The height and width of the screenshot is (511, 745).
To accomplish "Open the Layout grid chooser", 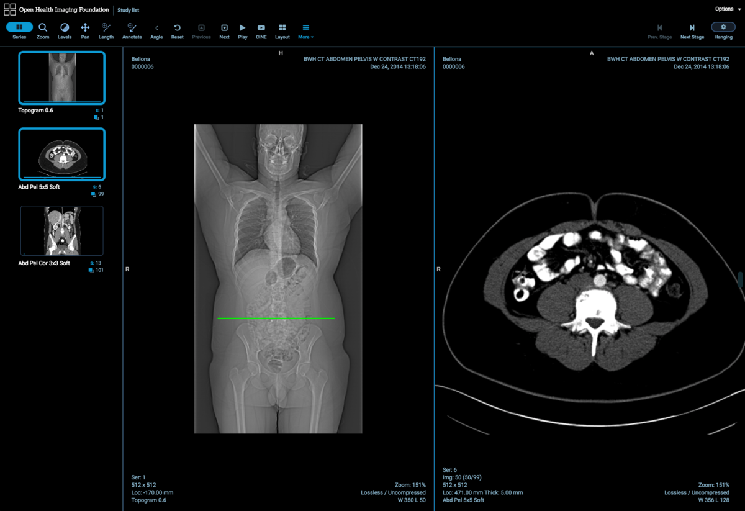I will (x=282, y=29).
